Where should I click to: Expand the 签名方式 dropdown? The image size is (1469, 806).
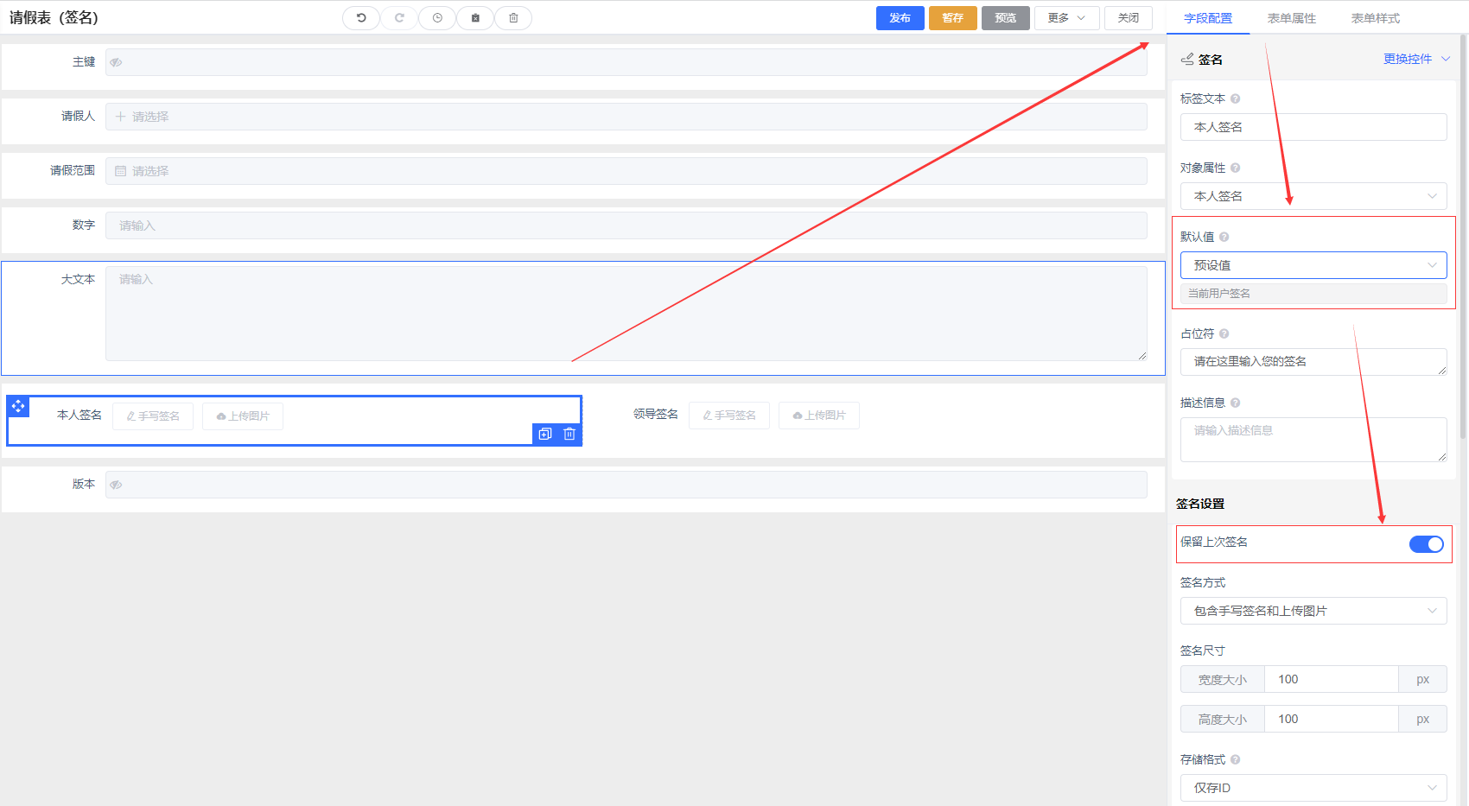(x=1313, y=611)
